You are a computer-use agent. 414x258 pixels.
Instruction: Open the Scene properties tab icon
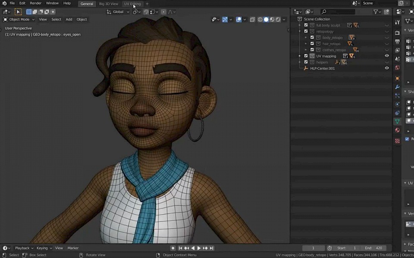[x=397, y=59]
